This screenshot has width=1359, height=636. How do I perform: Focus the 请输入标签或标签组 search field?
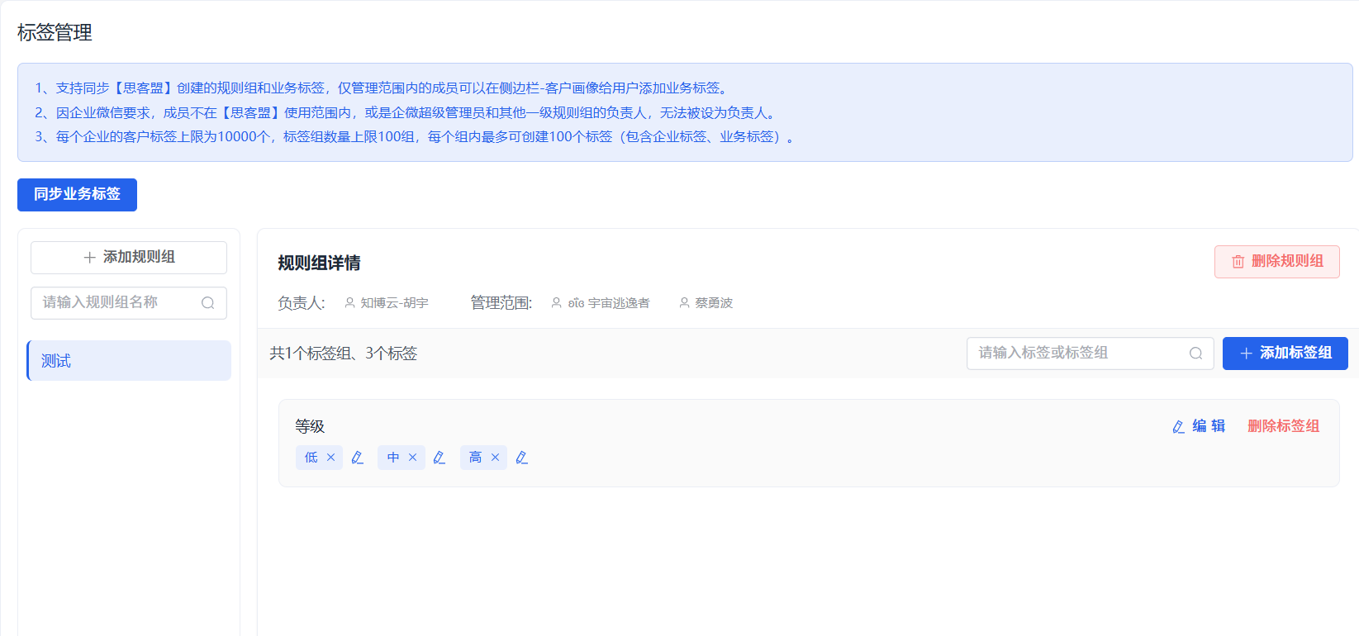pyautogui.click(x=1090, y=354)
